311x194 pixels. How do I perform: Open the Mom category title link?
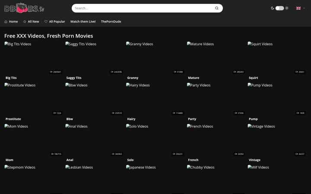(10, 160)
